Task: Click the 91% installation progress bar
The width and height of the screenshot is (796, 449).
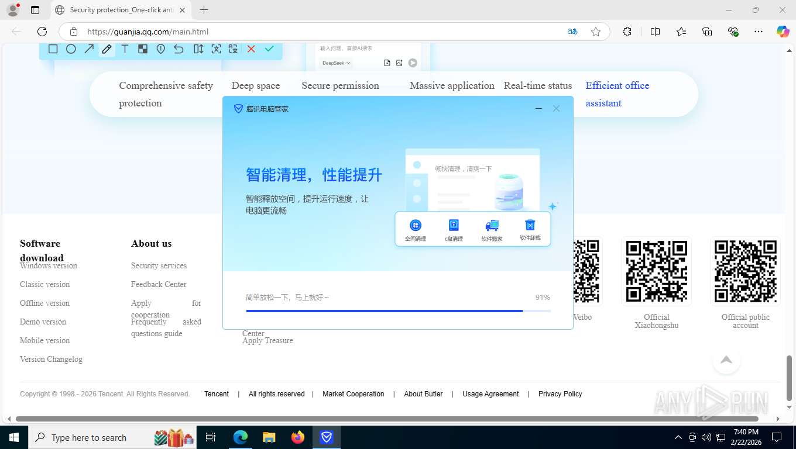Action: [x=399, y=311]
